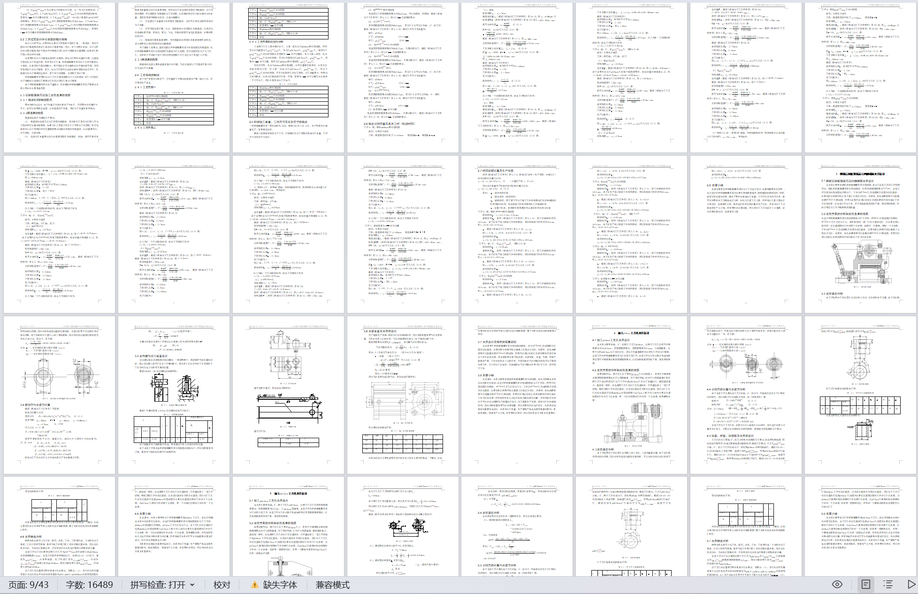Image resolution: width=918 pixels, height=594 pixels.
Task: Click heading 2.3 后钢板弹簧吊耳加工定位基准的选择
Action: click(x=45, y=95)
